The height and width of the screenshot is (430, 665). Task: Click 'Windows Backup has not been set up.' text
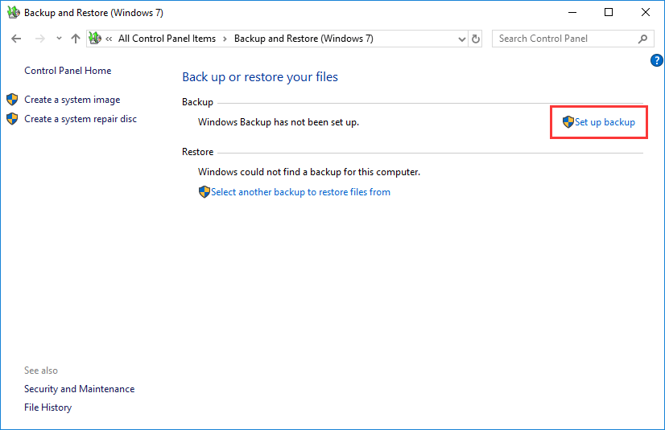[279, 122]
